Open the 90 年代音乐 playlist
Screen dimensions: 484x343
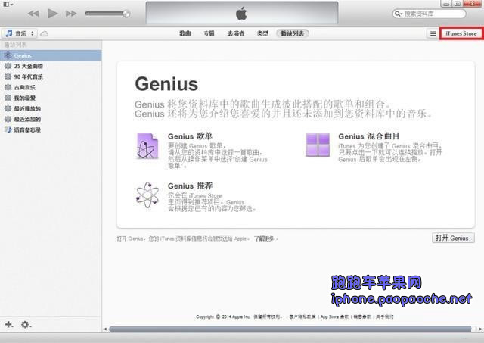(x=51, y=76)
